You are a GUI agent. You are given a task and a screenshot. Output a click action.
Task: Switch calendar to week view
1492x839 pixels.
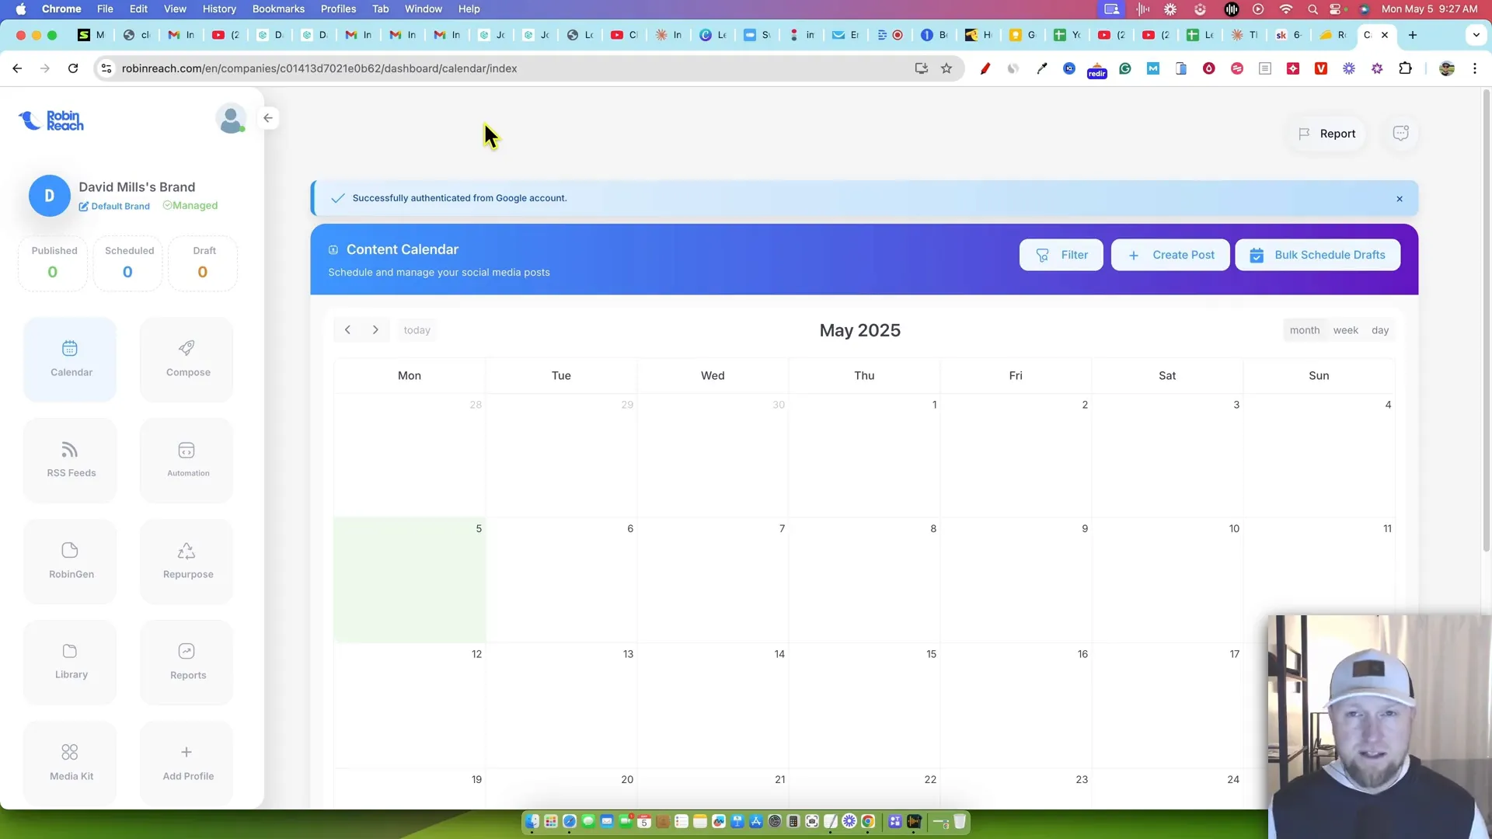(1345, 330)
